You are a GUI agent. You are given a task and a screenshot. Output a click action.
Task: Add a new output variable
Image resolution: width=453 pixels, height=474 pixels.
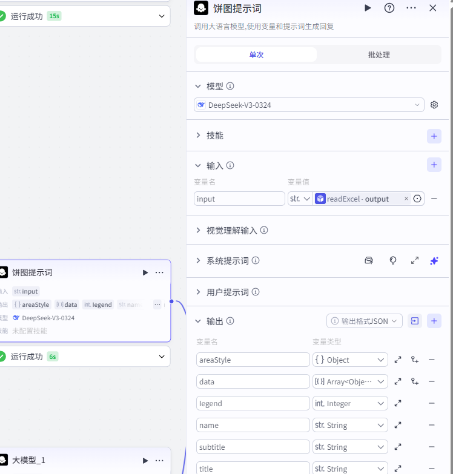434,321
